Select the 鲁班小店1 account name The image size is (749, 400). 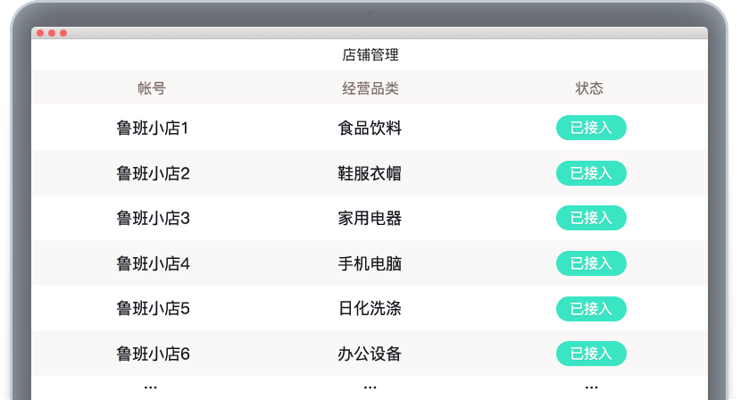pyautogui.click(x=152, y=128)
